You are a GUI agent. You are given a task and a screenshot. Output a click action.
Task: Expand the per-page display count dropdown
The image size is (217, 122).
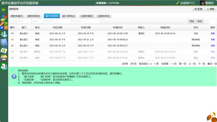point(152,64)
